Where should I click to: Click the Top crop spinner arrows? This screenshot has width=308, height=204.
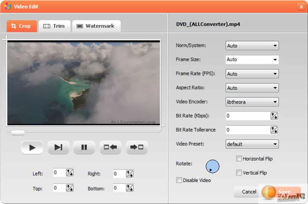click(x=70, y=188)
